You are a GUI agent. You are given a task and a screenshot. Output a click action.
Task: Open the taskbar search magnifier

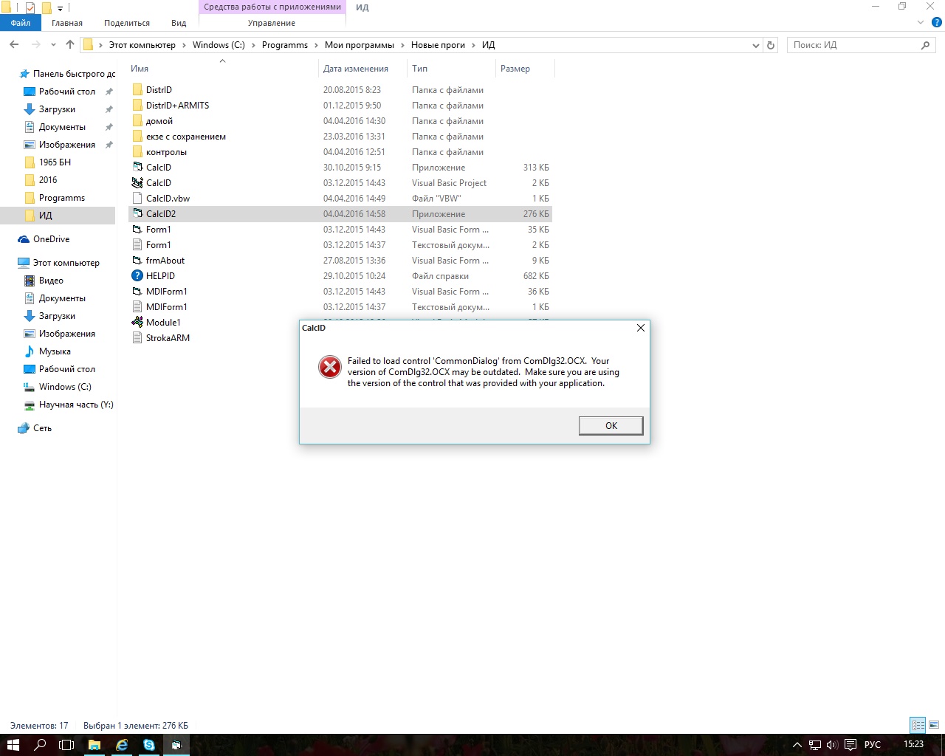point(40,745)
